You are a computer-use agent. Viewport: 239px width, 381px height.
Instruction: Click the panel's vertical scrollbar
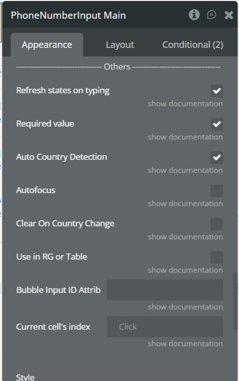tap(235, 301)
